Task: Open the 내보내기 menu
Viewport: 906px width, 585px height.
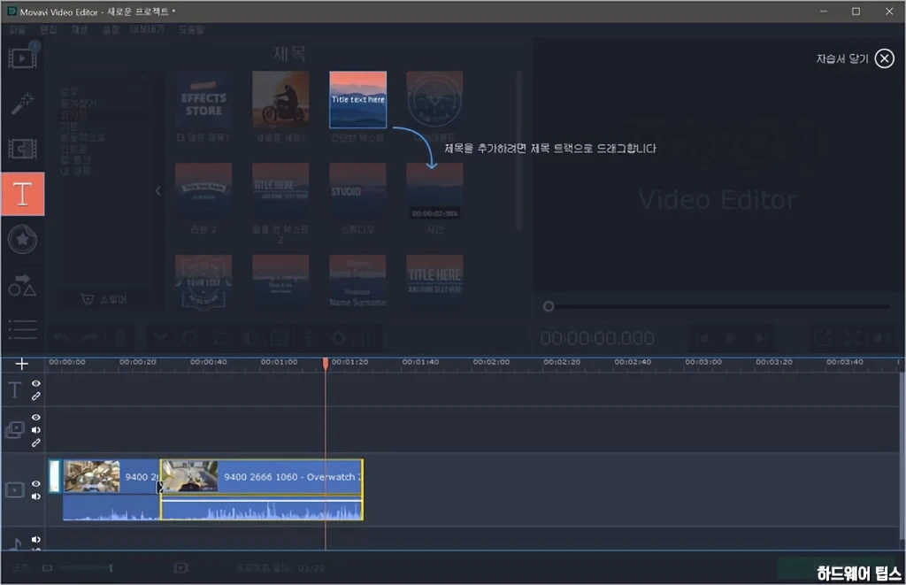Action: click(148, 29)
